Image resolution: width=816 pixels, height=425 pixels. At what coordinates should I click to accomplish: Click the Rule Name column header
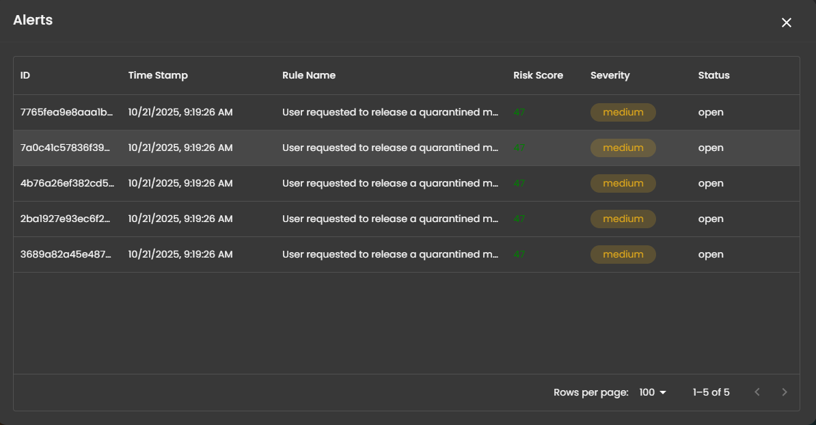(x=309, y=75)
